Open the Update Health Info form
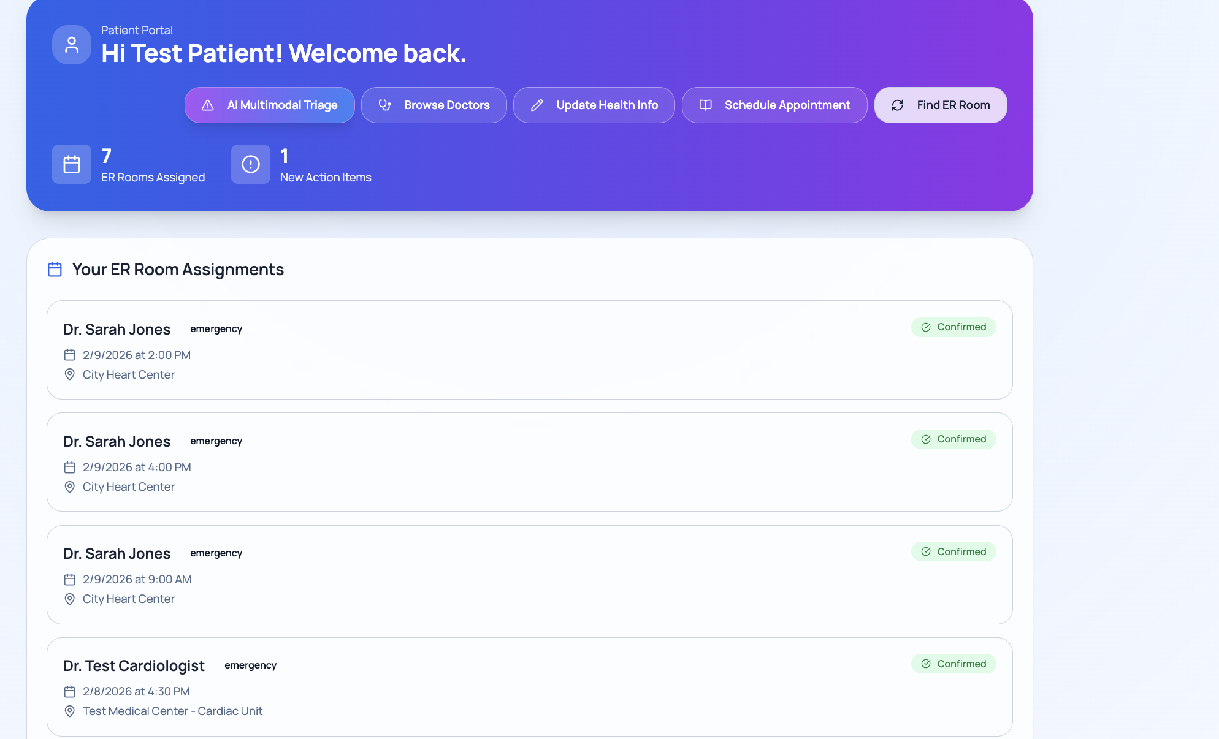This screenshot has width=1219, height=739. (594, 105)
